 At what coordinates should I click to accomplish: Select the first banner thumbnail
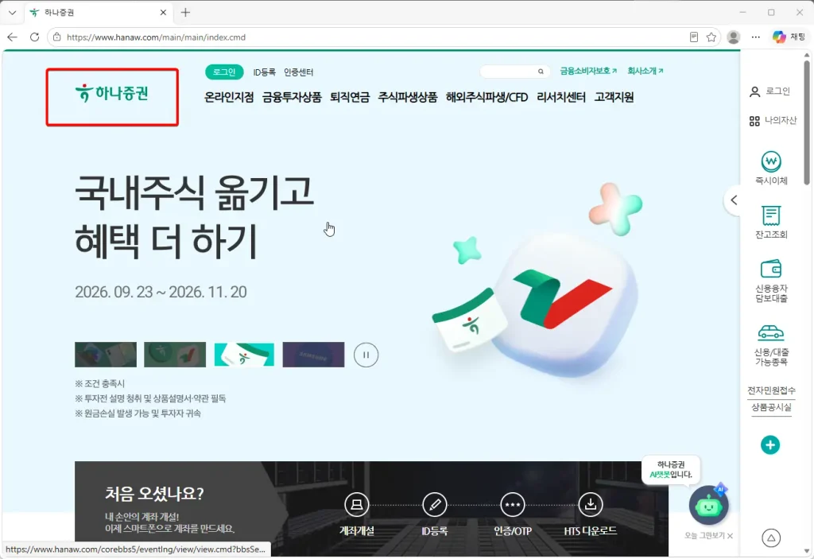coord(106,355)
